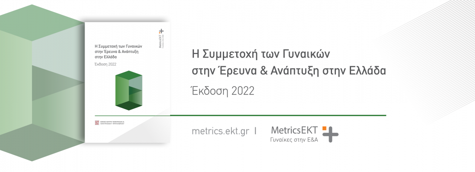Click the cover's small title text
475x172 pixels.
click(118, 52)
